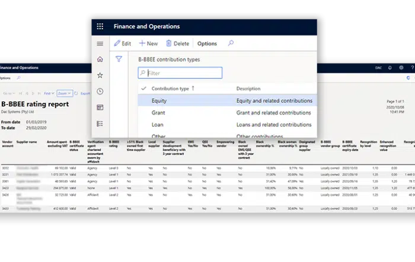Show the filter pane funnel icon
This screenshot has height=262, width=415.
pos(119,59)
